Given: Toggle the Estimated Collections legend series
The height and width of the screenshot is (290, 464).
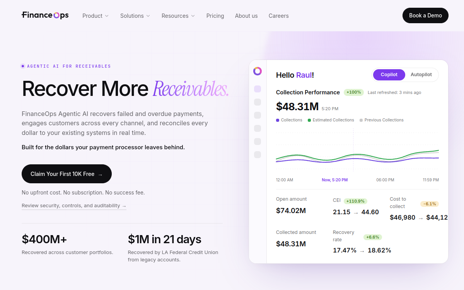Looking at the screenshot, I should pyautogui.click(x=331, y=120).
